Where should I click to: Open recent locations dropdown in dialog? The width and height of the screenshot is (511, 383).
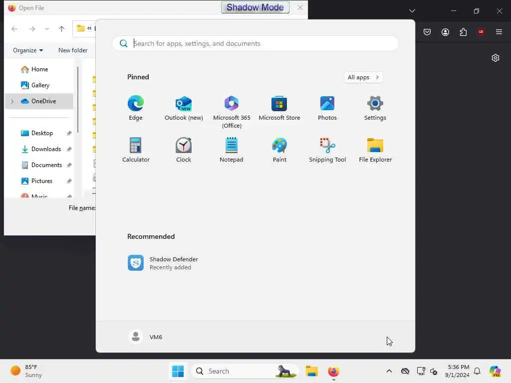[x=46, y=28]
